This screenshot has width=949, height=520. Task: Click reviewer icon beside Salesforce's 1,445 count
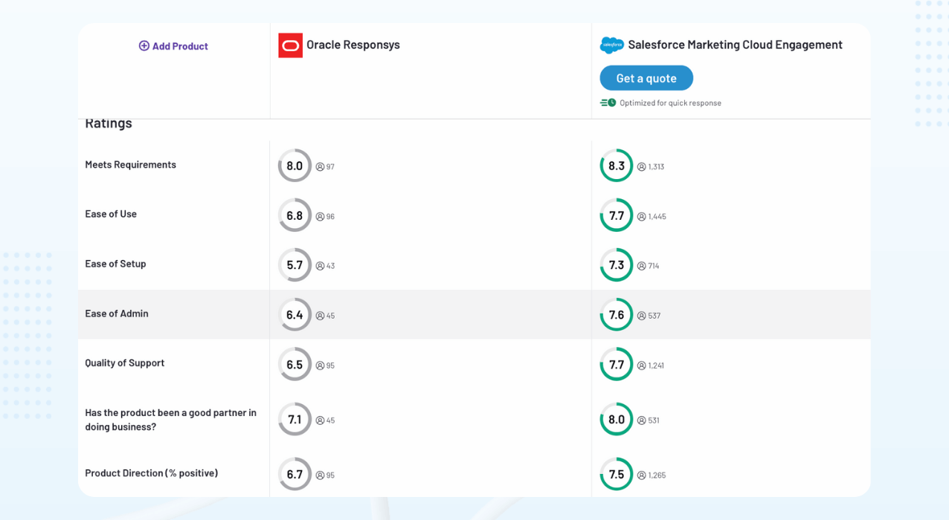coord(642,217)
